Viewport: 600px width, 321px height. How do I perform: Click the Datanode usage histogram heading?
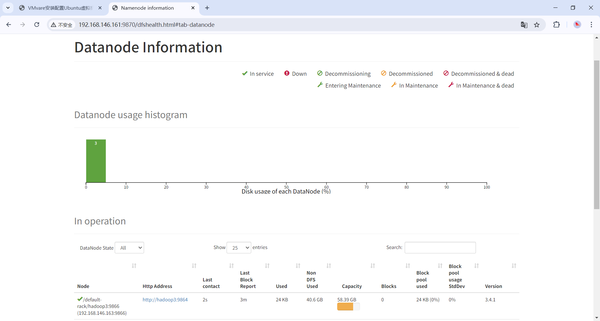131,115
